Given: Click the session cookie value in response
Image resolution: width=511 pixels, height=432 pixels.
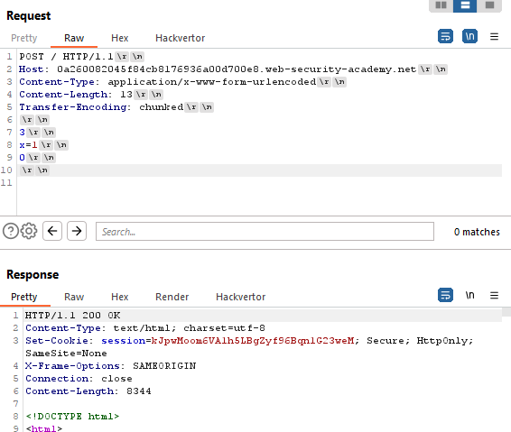Looking at the screenshot, I should [x=253, y=341].
